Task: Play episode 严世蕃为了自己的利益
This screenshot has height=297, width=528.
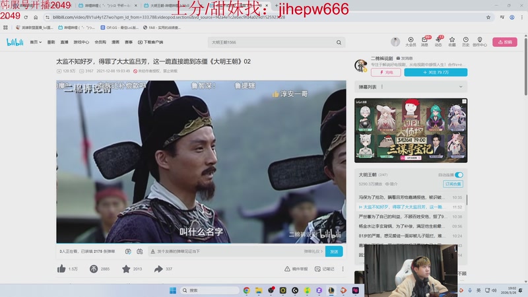Action: tap(410, 216)
